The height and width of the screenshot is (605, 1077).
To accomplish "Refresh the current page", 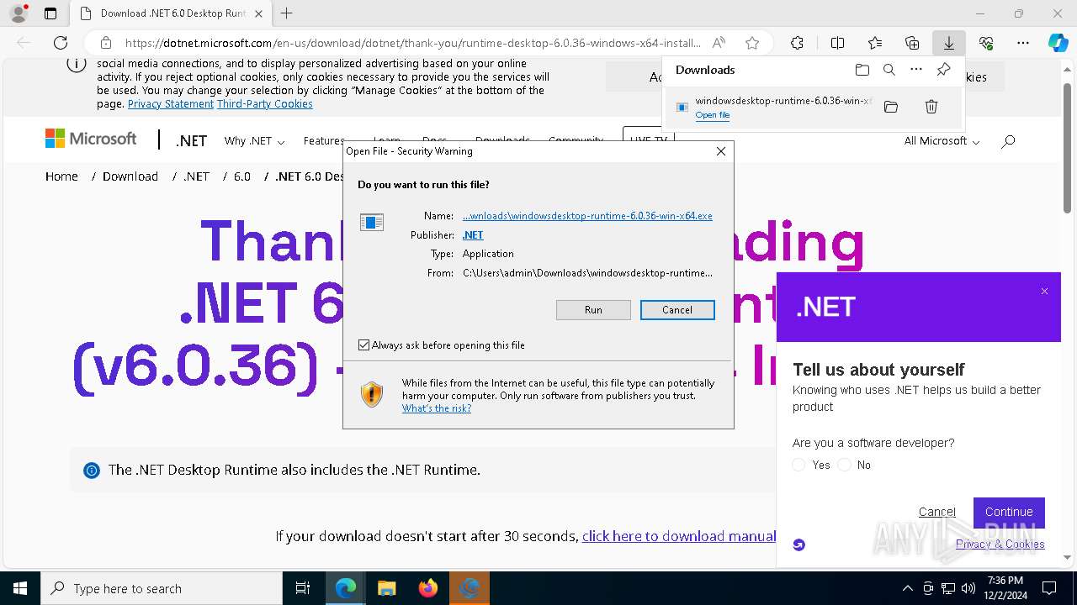I will click(61, 43).
